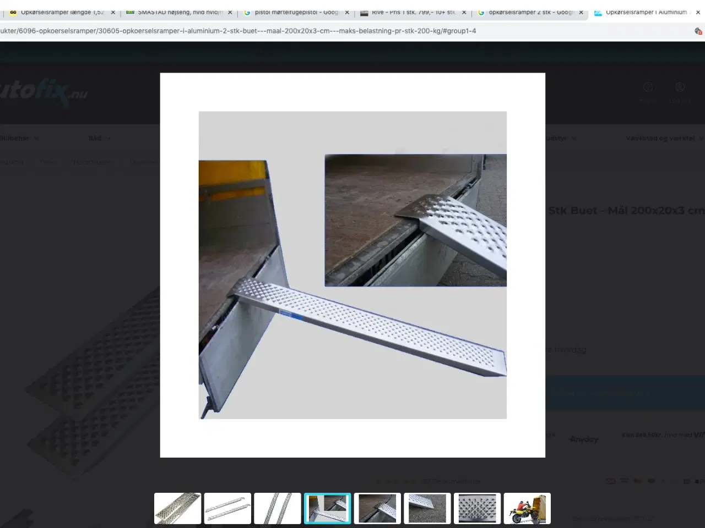Select the sixth thumbnail showing ramp end on ground
705x528 pixels.
coord(427,508)
